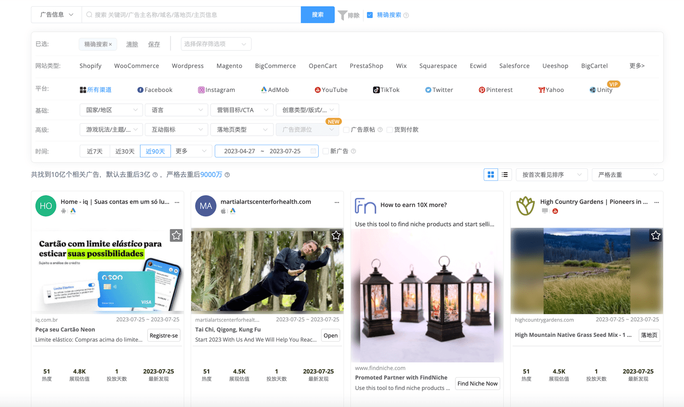Open the 更多 time range dropdown
This screenshot has width=684, height=407.
pyautogui.click(x=191, y=151)
